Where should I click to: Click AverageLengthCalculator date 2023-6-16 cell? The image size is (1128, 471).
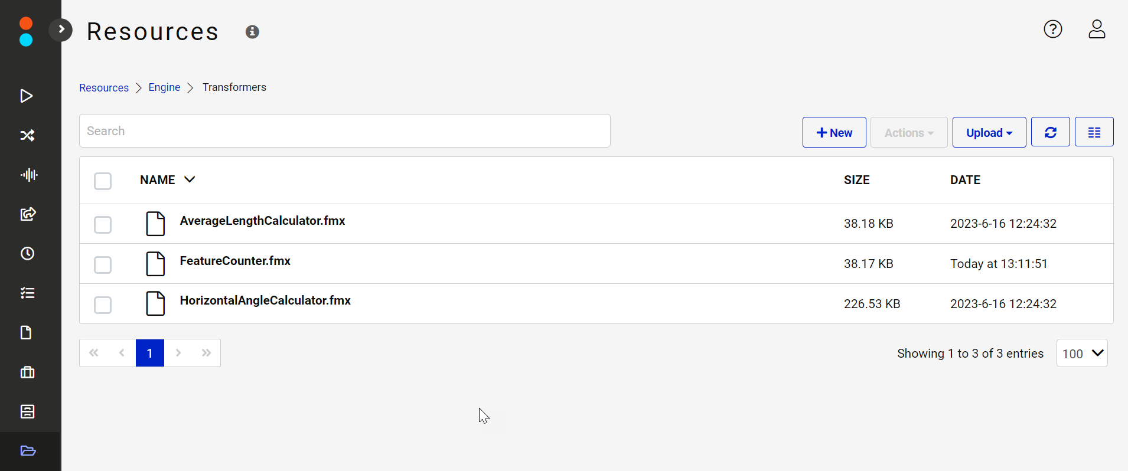[1003, 224]
